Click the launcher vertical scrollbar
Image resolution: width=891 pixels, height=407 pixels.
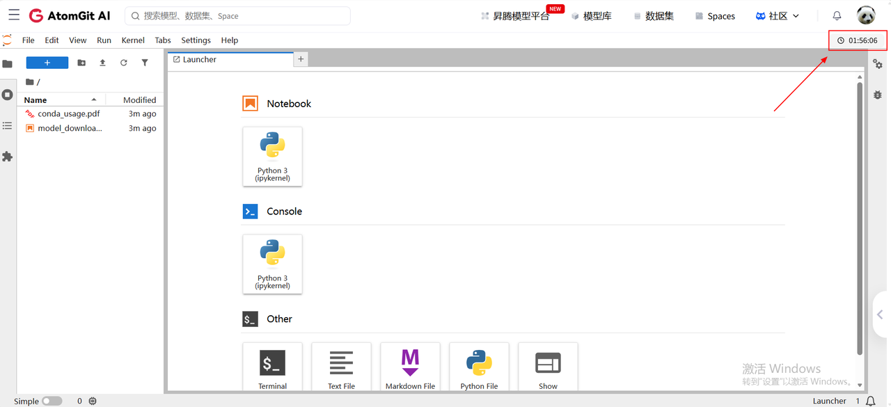click(x=860, y=217)
